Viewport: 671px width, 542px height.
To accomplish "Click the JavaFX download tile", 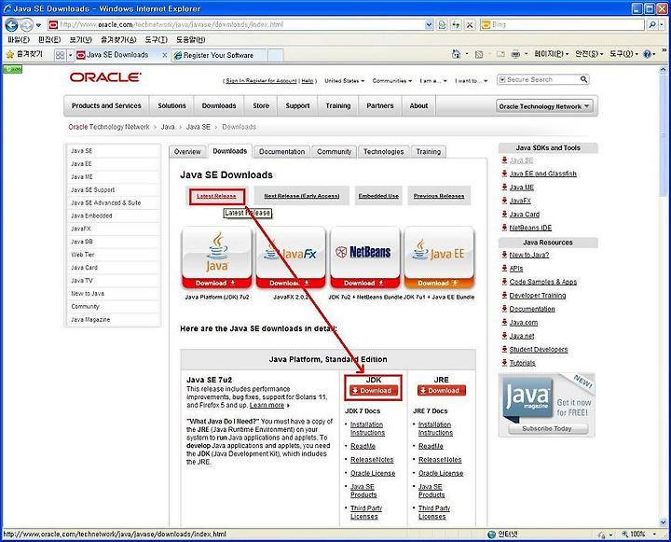I will 291,258.
